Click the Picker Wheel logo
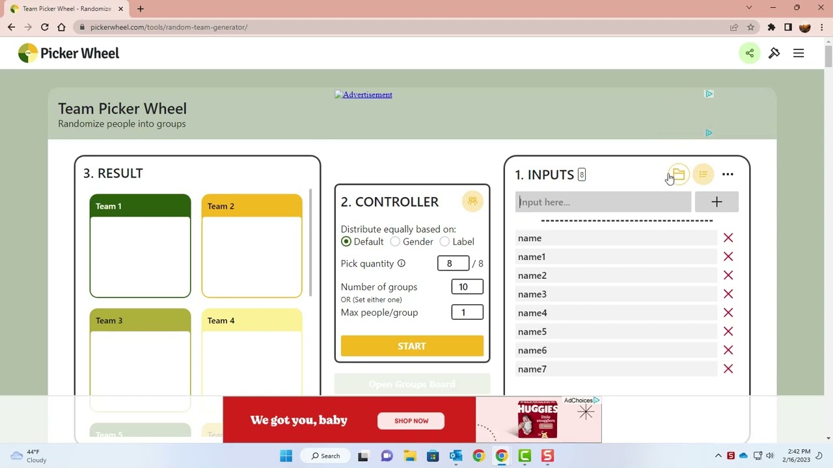The image size is (833, 468). tap(69, 53)
